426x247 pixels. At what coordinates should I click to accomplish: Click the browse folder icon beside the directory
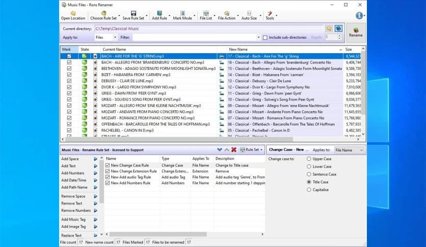click(329, 28)
